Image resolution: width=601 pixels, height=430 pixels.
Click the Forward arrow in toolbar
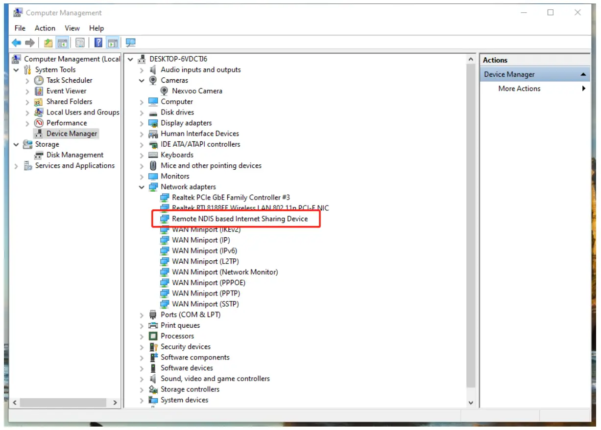(30, 43)
